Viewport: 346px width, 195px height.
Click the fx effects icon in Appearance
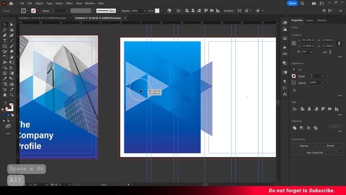point(294,90)
